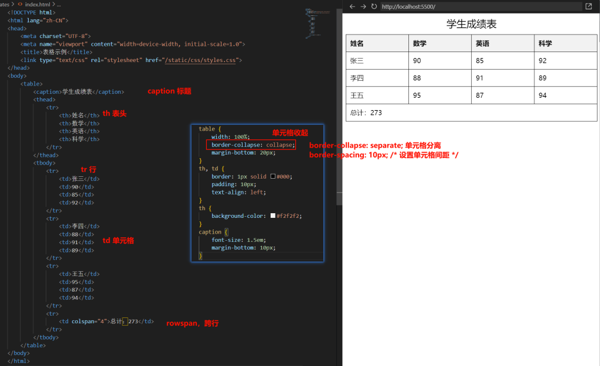Place cursor on border-collapse CSS line
The image size is (600, 366).
coord(253,145)
